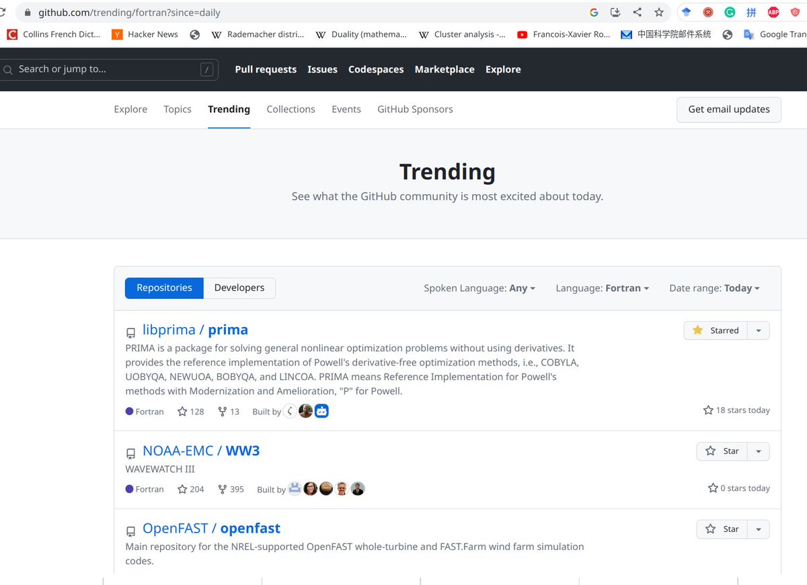This screenshot has width=807, height=585.
Task: Click blue bot contributor avatar for prima
Action: coord(322,411)
